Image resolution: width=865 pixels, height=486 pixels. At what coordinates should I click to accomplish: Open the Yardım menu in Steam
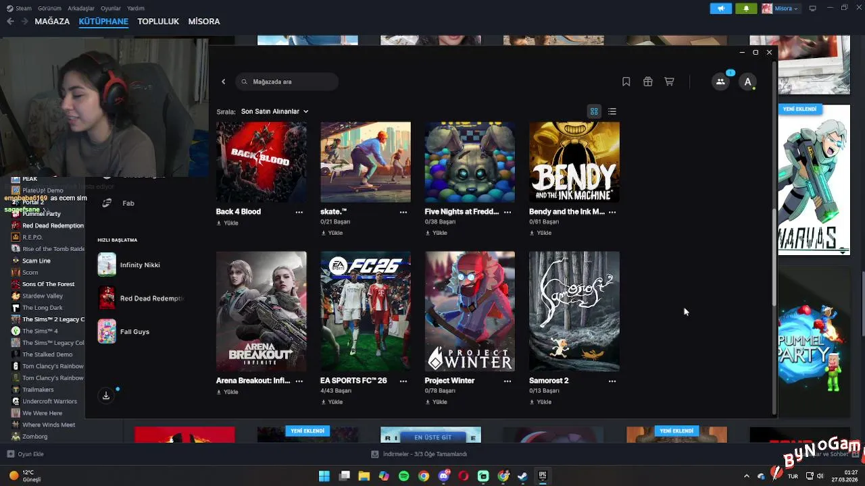click(136, 8)
